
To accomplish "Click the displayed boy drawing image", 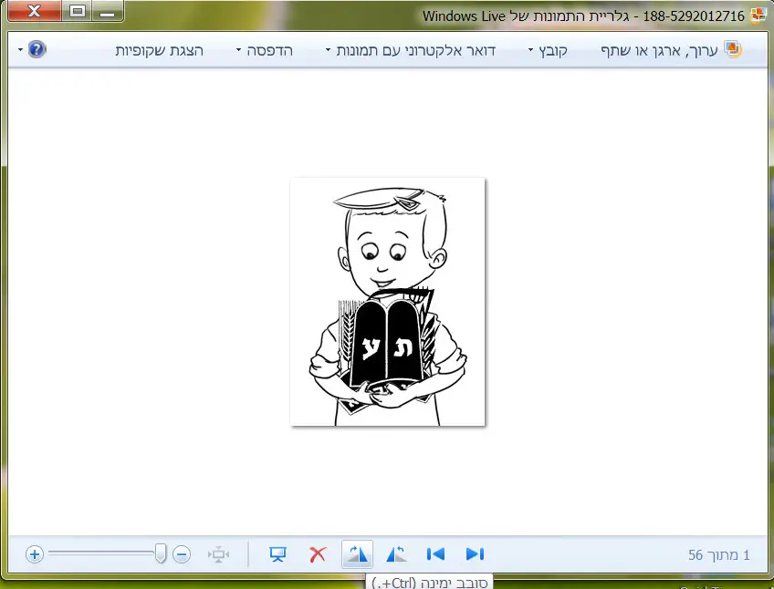I will coord(387,302).
